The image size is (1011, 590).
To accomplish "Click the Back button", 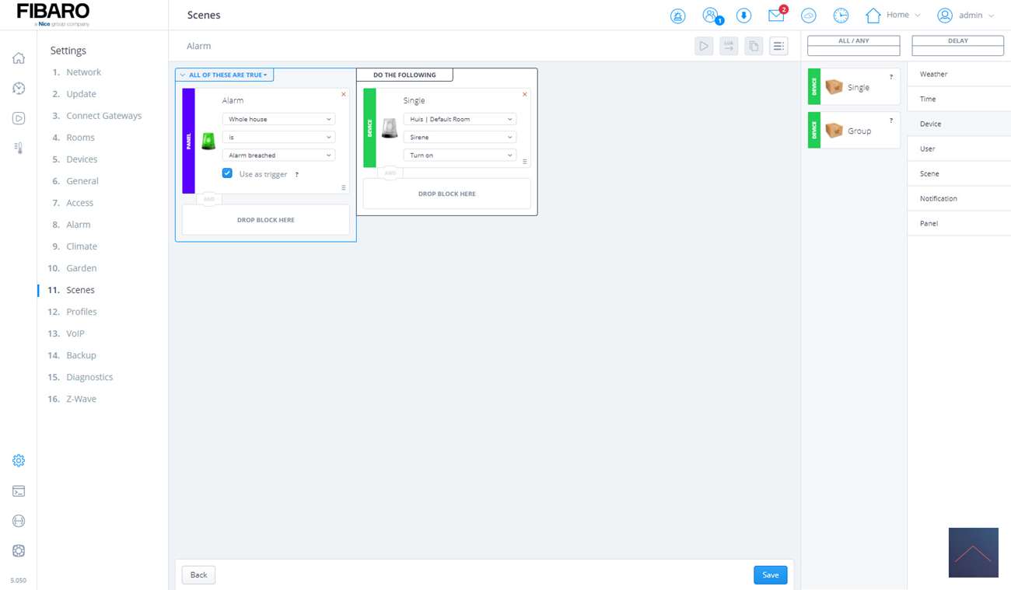I will (198, 575).
